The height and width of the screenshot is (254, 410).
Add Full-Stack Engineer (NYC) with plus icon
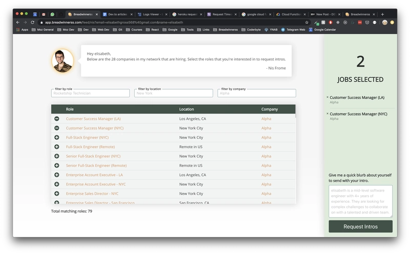click(x=57, y=137)
